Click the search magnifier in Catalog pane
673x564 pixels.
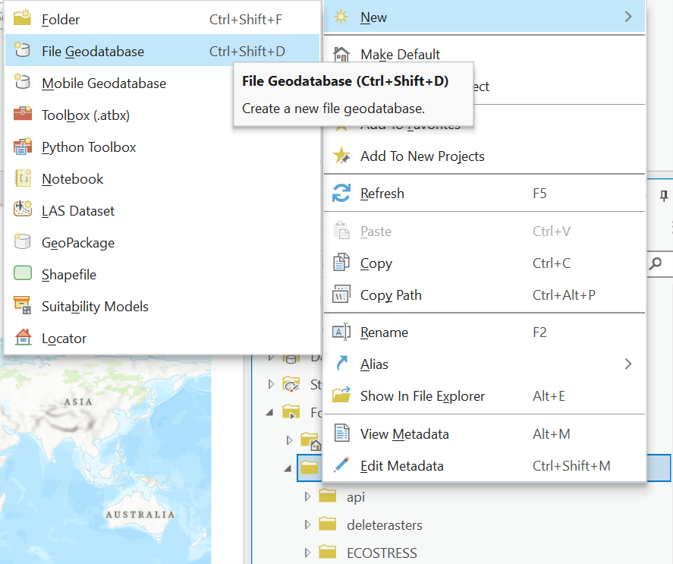(x=656, y=263)
